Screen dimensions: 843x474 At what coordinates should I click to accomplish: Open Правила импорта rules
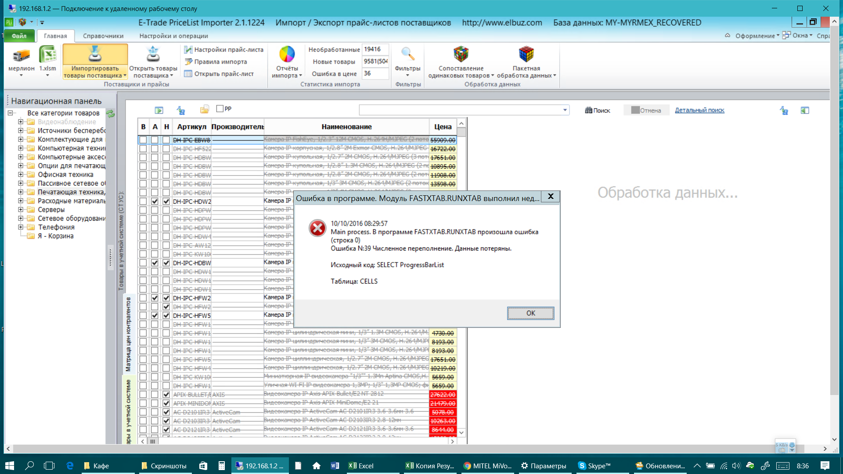pyautogui.click(x=216, y=62)
